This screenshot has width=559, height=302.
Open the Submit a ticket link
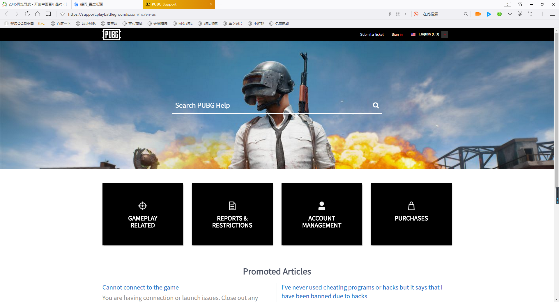[372, 34]
